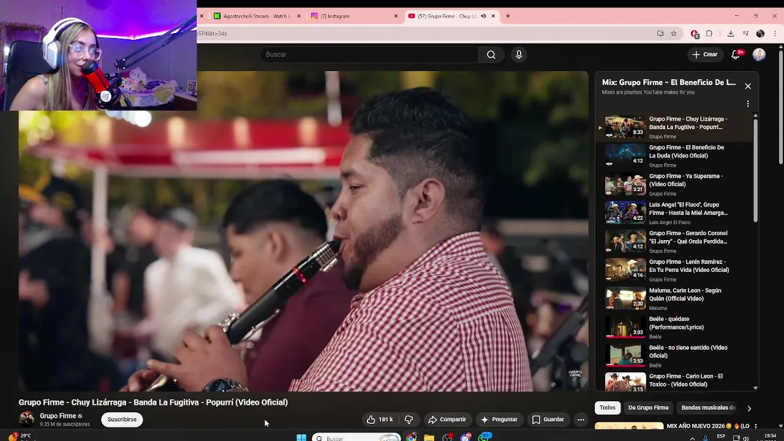
Task: Click the video player to pause
Action: click(x=303, y=232)
